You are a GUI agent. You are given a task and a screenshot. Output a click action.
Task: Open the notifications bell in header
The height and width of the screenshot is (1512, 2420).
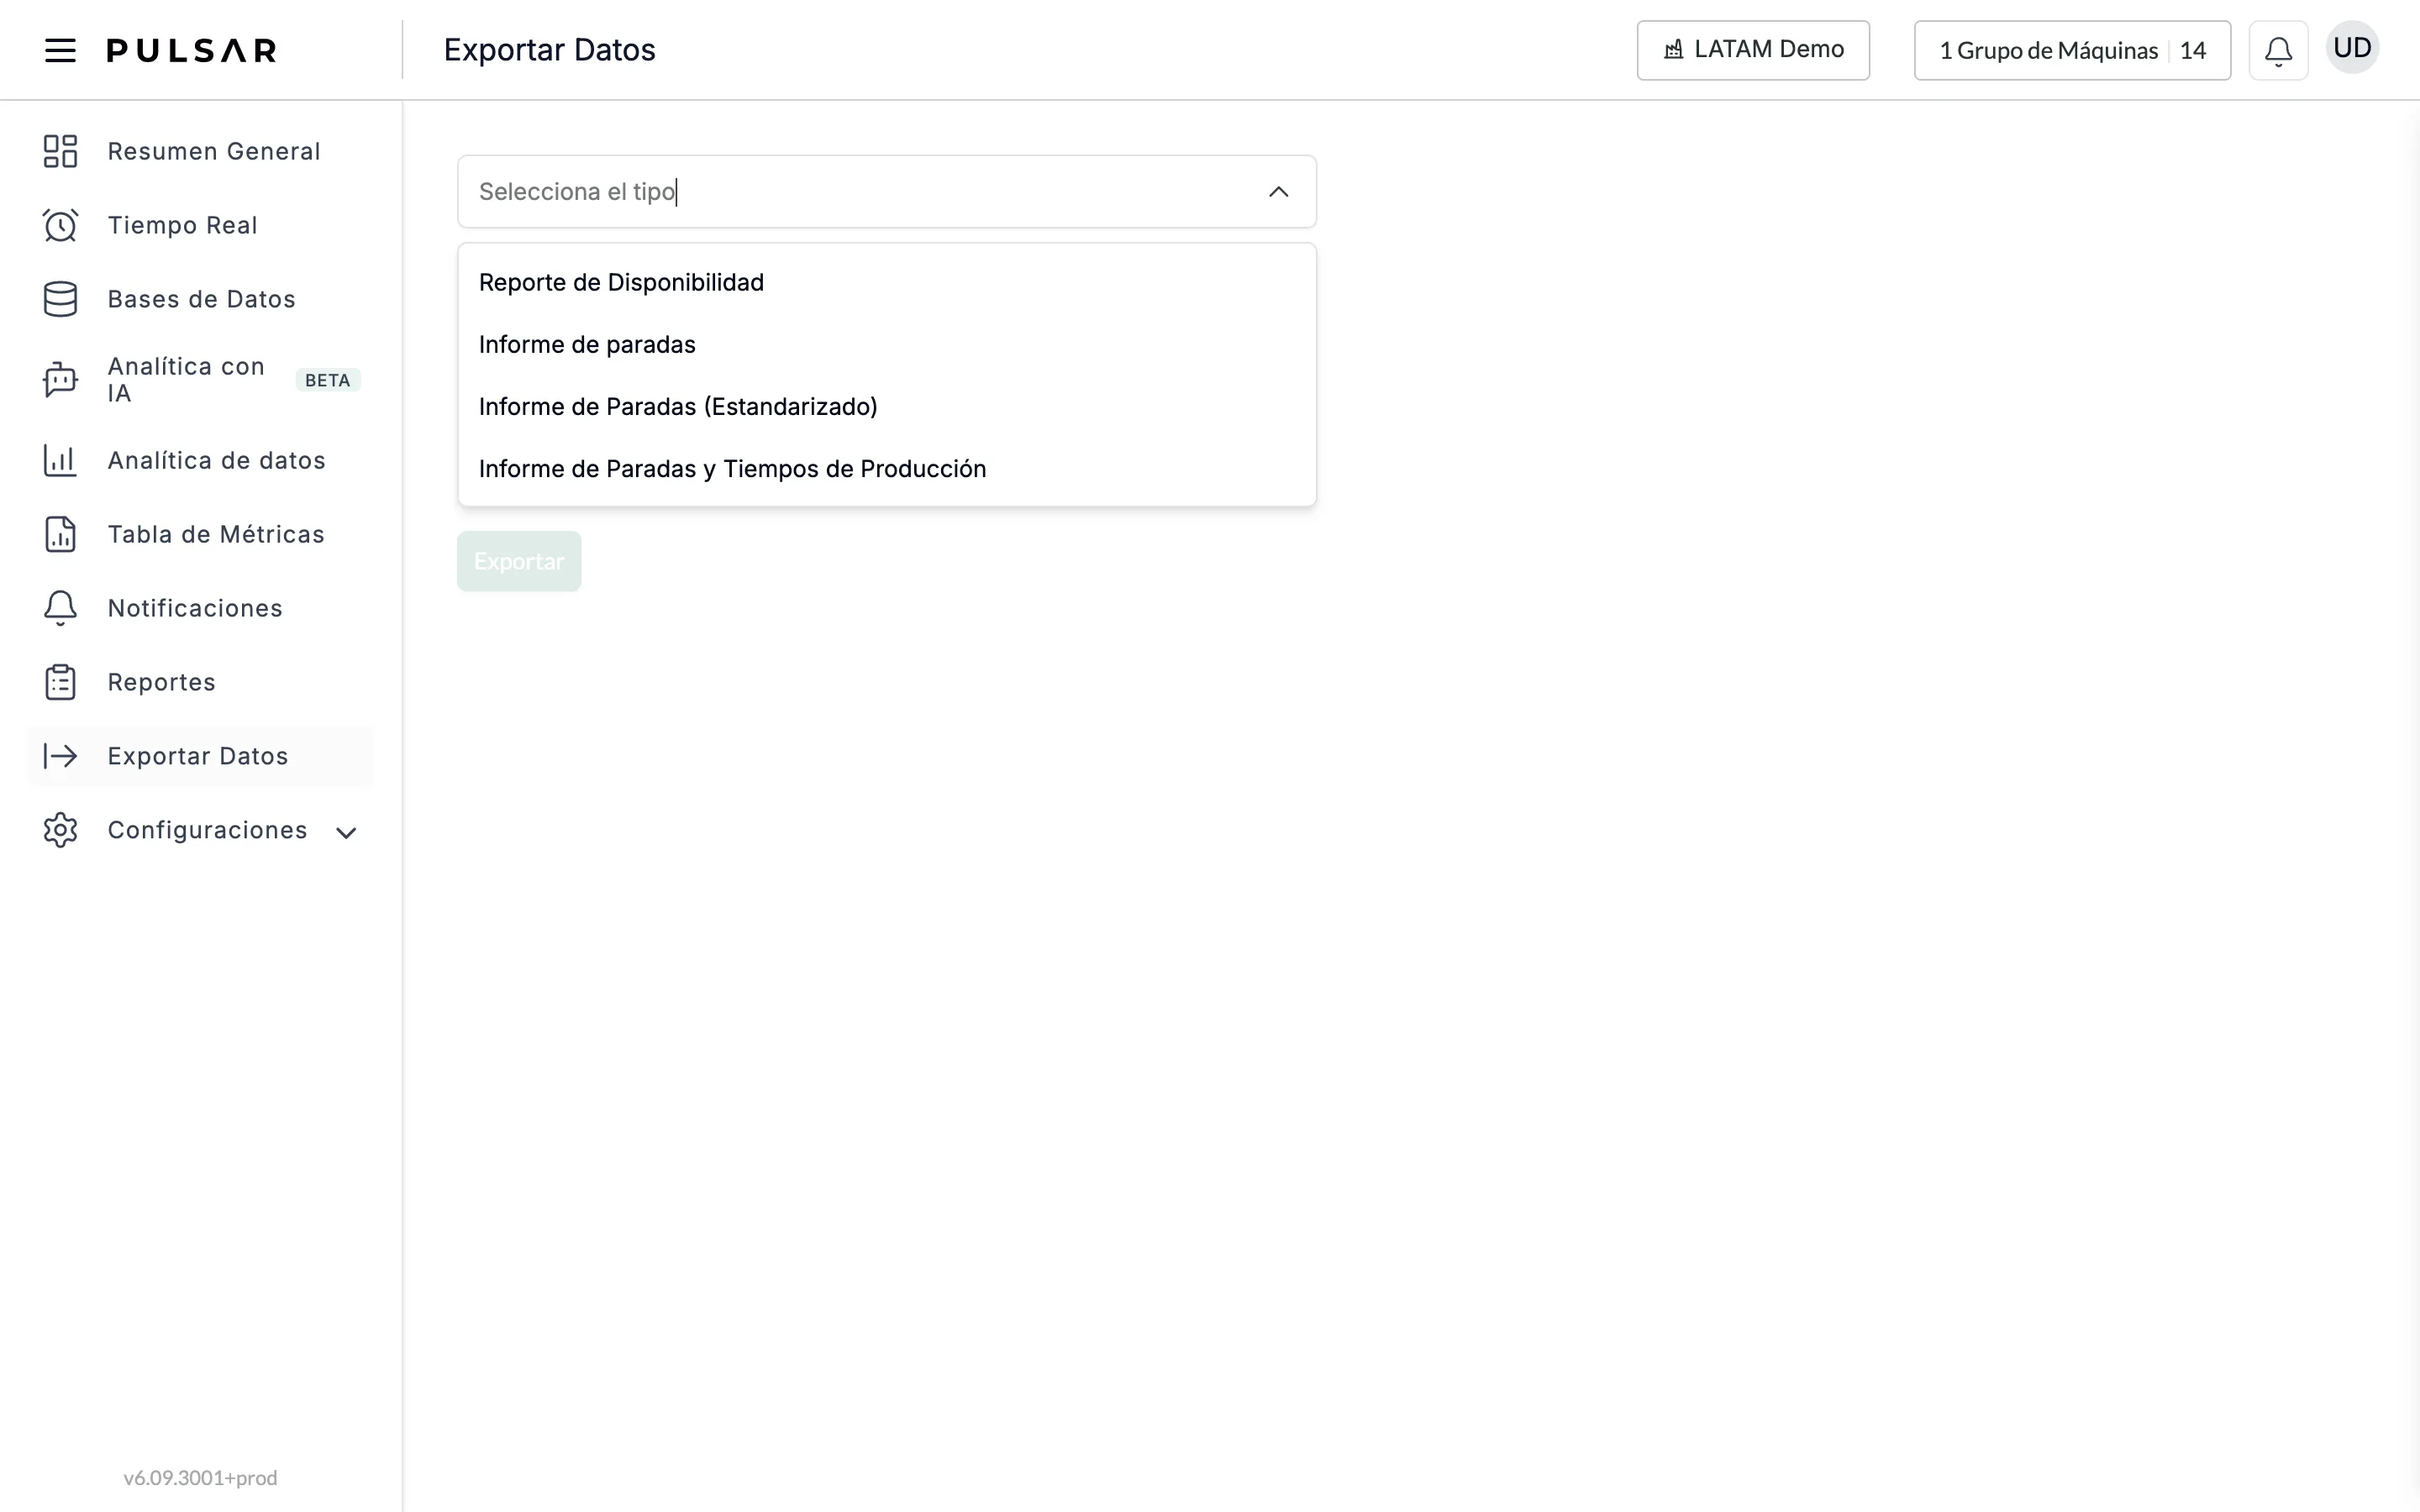[x=2278, y=50]
